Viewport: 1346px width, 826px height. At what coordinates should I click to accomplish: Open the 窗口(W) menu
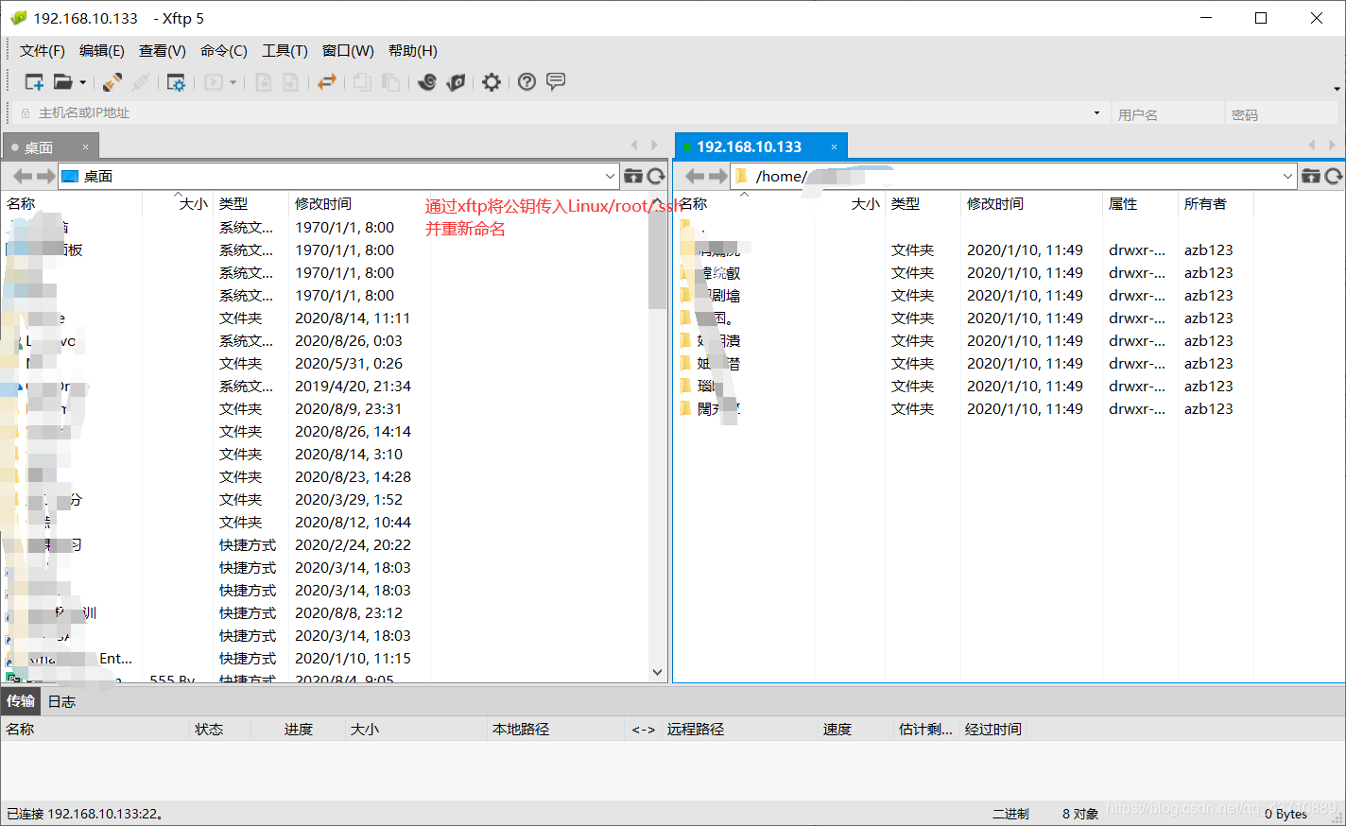click(348, 51)
